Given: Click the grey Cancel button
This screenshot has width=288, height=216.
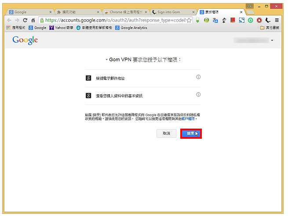Looking at the screenshot, I should [x=166, y=133].
